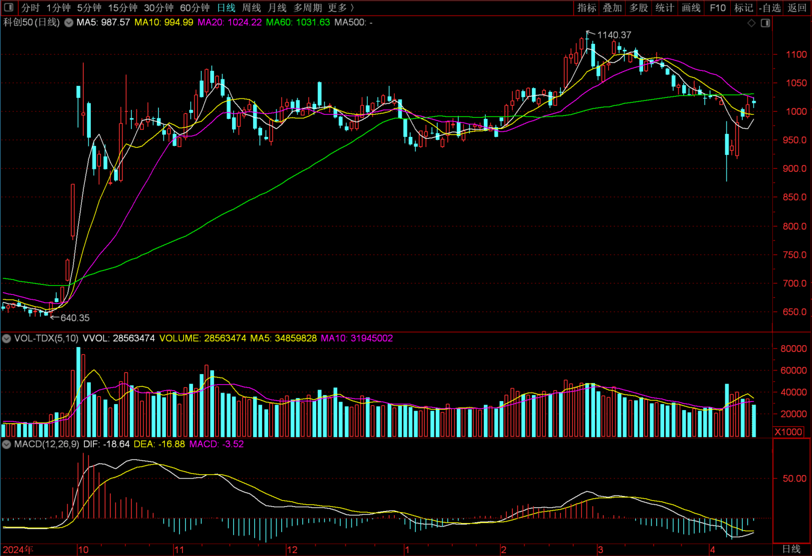This screenshot has height=556, width=812.
Task: Click the MACD: -3.52 value
Action: click(216, 444)
